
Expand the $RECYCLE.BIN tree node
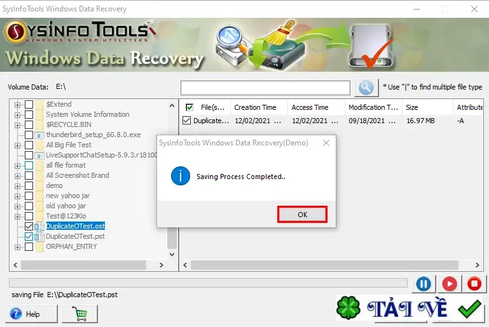click(x=17, y=125)
